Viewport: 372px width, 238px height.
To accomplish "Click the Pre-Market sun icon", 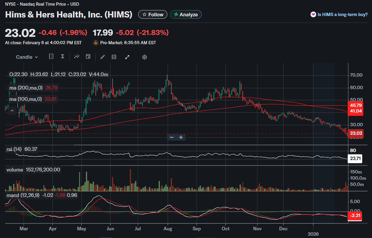I will point(96,43).
